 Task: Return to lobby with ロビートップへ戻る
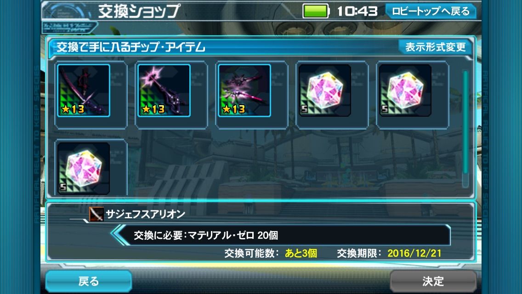click(x=431, y=11)
